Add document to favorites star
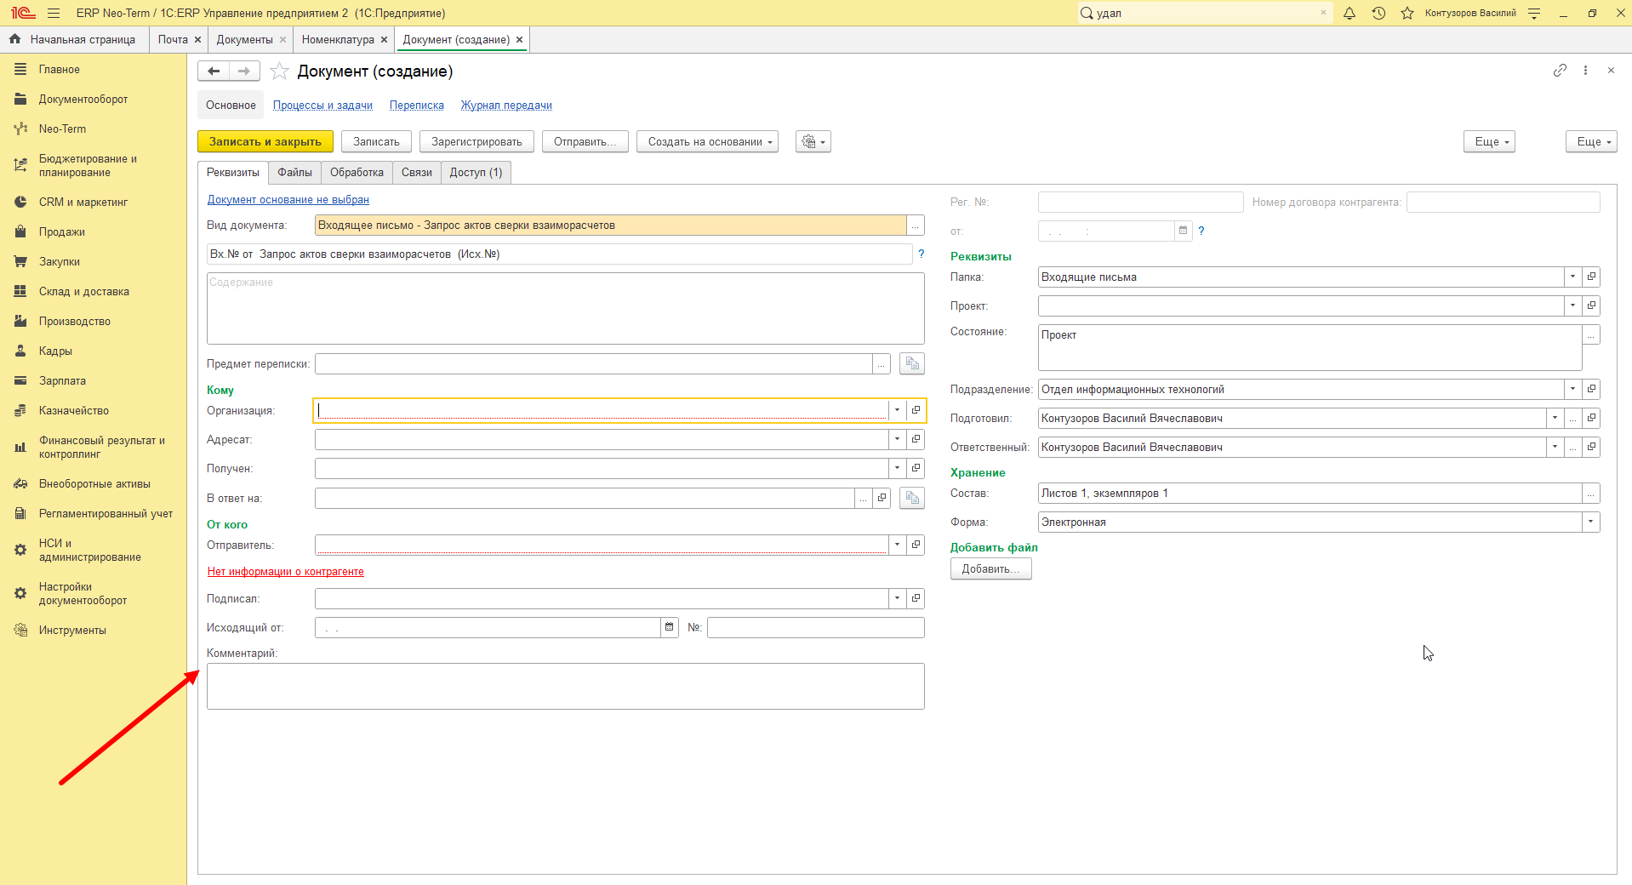Screen dimensions: 1632x885 279,71
